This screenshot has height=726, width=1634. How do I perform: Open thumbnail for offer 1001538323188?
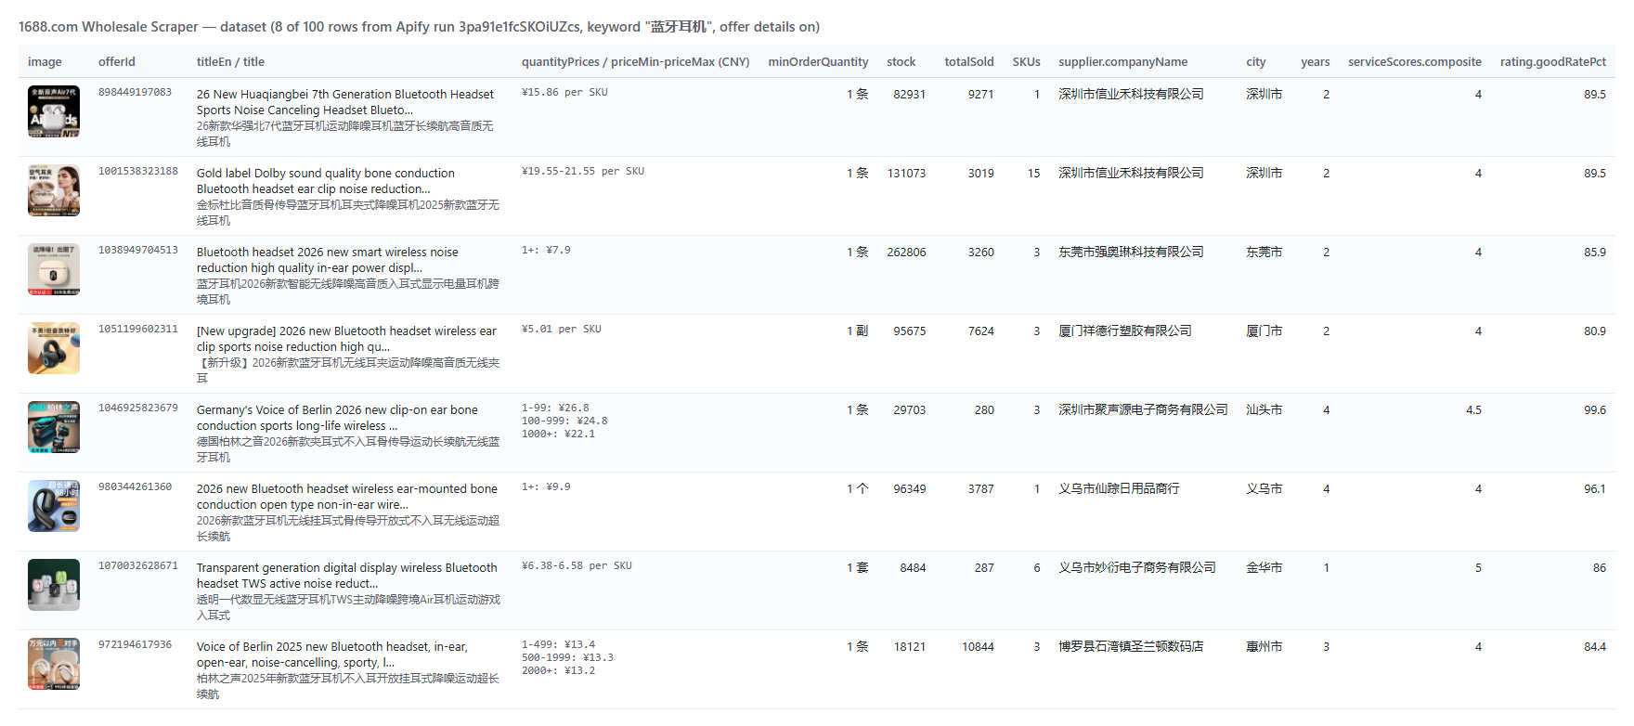(x=54, y=190)
